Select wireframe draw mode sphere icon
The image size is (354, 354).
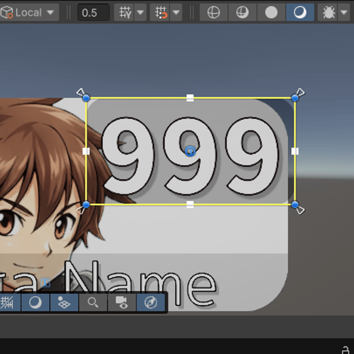214,12
